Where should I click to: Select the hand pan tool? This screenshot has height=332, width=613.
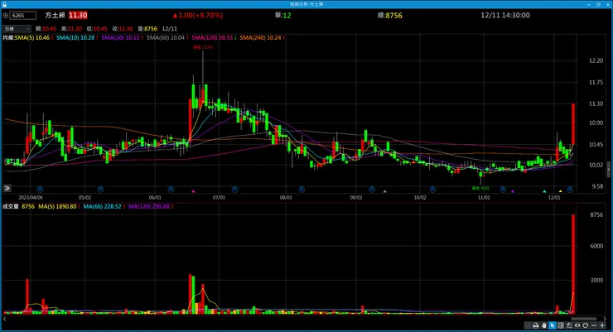pyautogui.click(x=543, y=325)
